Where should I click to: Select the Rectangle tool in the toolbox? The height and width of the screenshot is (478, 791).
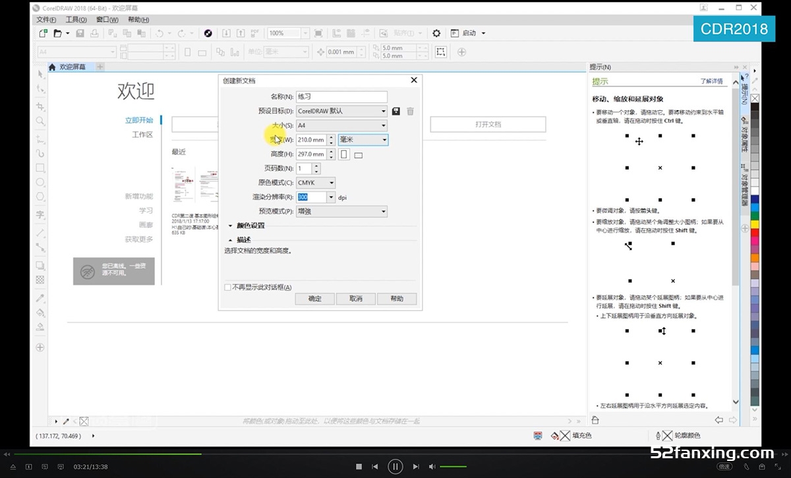(x=40, y=168)
